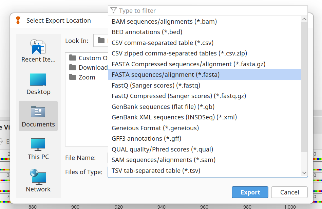Open the Network location
The image size is (322, 209).
tap(38, 181)
